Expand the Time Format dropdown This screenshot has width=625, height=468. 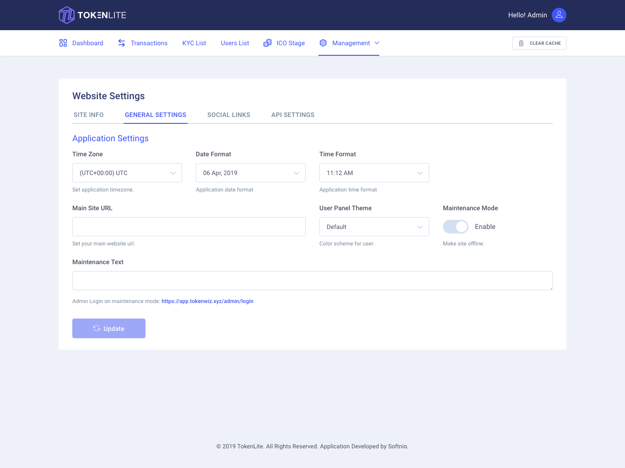click(x=374, y=173)
